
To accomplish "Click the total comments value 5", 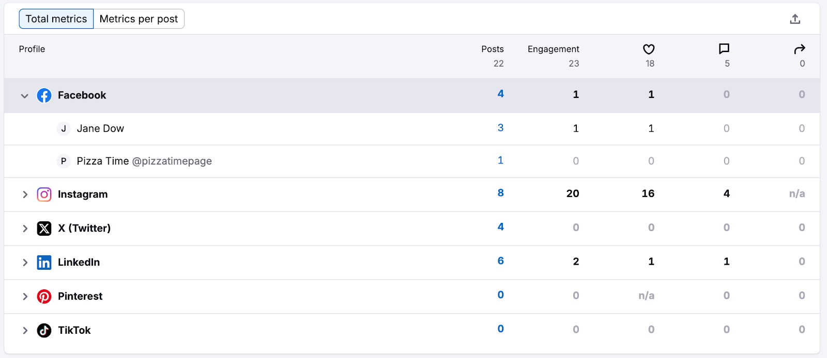I will [x=727, y=63].
